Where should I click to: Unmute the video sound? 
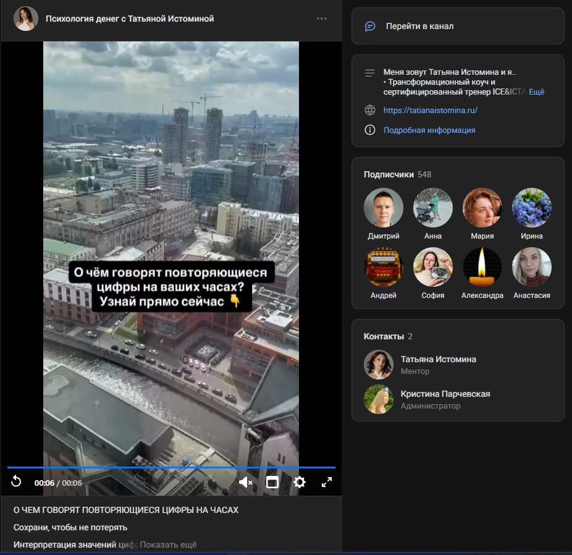coord(245,483)
